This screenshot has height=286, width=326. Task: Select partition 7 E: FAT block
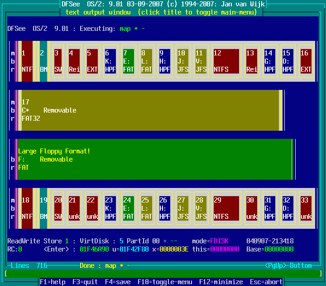click(129, 61)
